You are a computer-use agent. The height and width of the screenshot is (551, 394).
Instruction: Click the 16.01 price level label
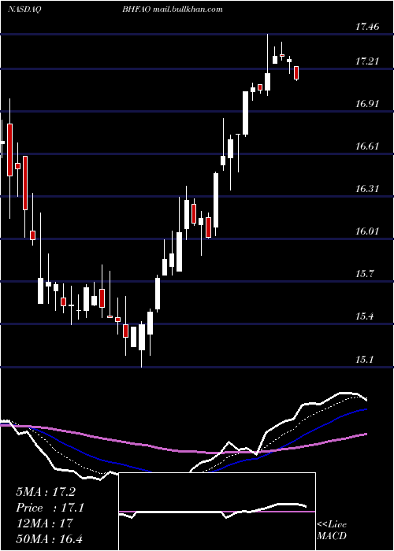368,231
